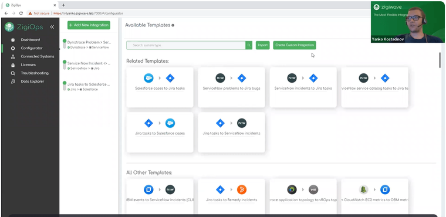Click the Related Templates heading text
The height and width of the screenshot is (217, 446).
(x=148, y=61)
